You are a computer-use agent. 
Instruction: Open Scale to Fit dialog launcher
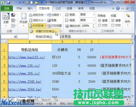[x=94, y=31]
